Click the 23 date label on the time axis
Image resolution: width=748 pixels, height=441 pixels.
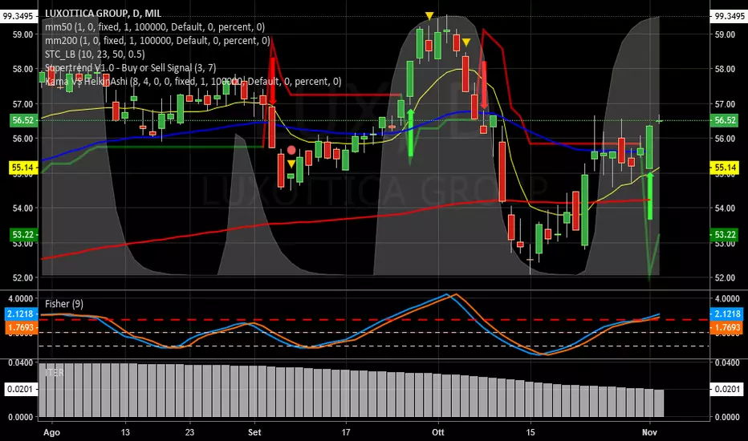tap(189, 432)
